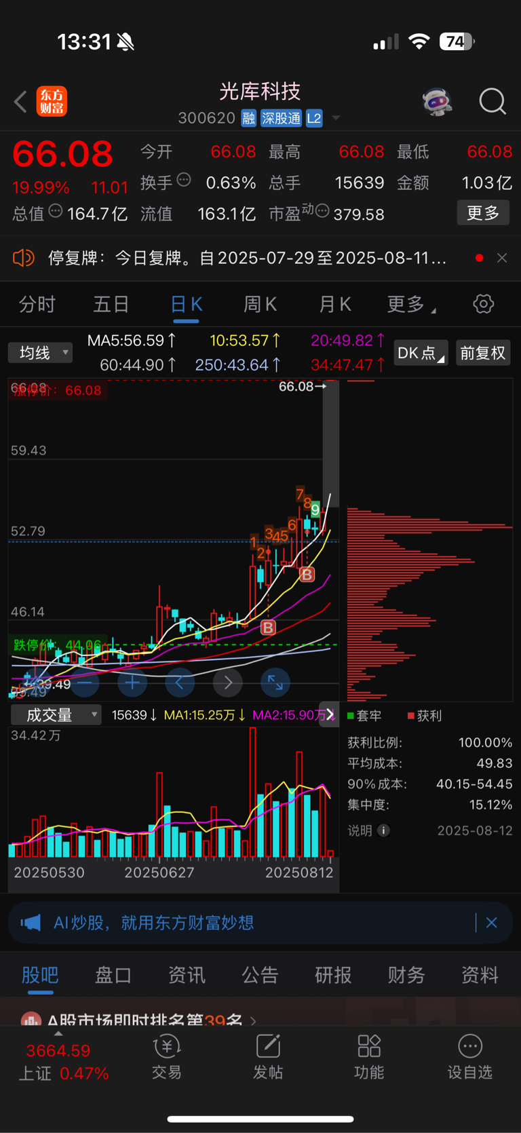This screenshot has width=521, height=1133.
Task: Open the robot assistant avatar
Action: point(437,102)
